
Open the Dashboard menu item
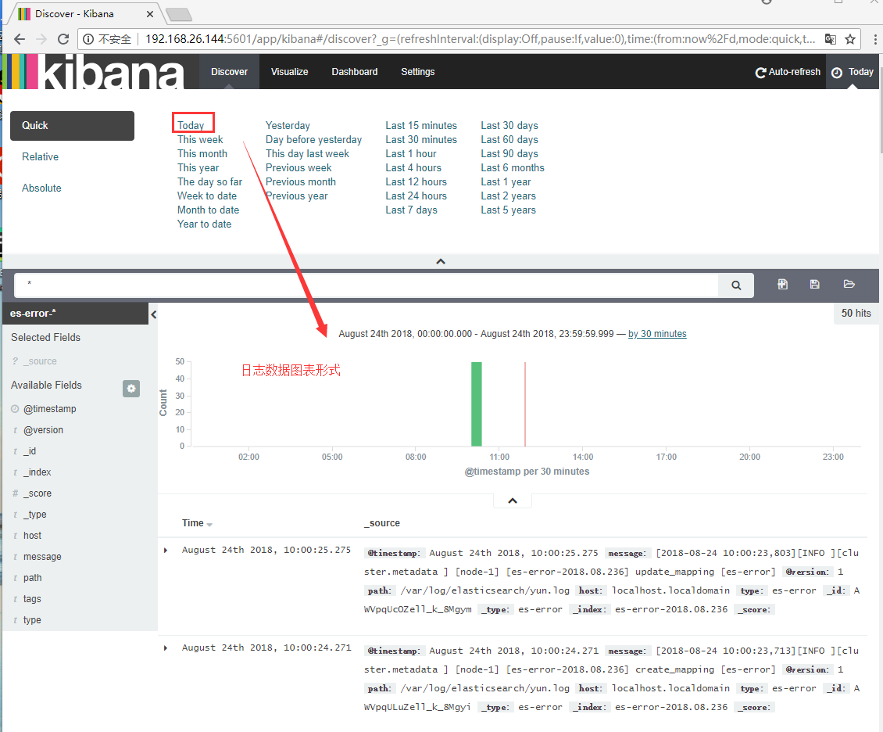point(354,71)
